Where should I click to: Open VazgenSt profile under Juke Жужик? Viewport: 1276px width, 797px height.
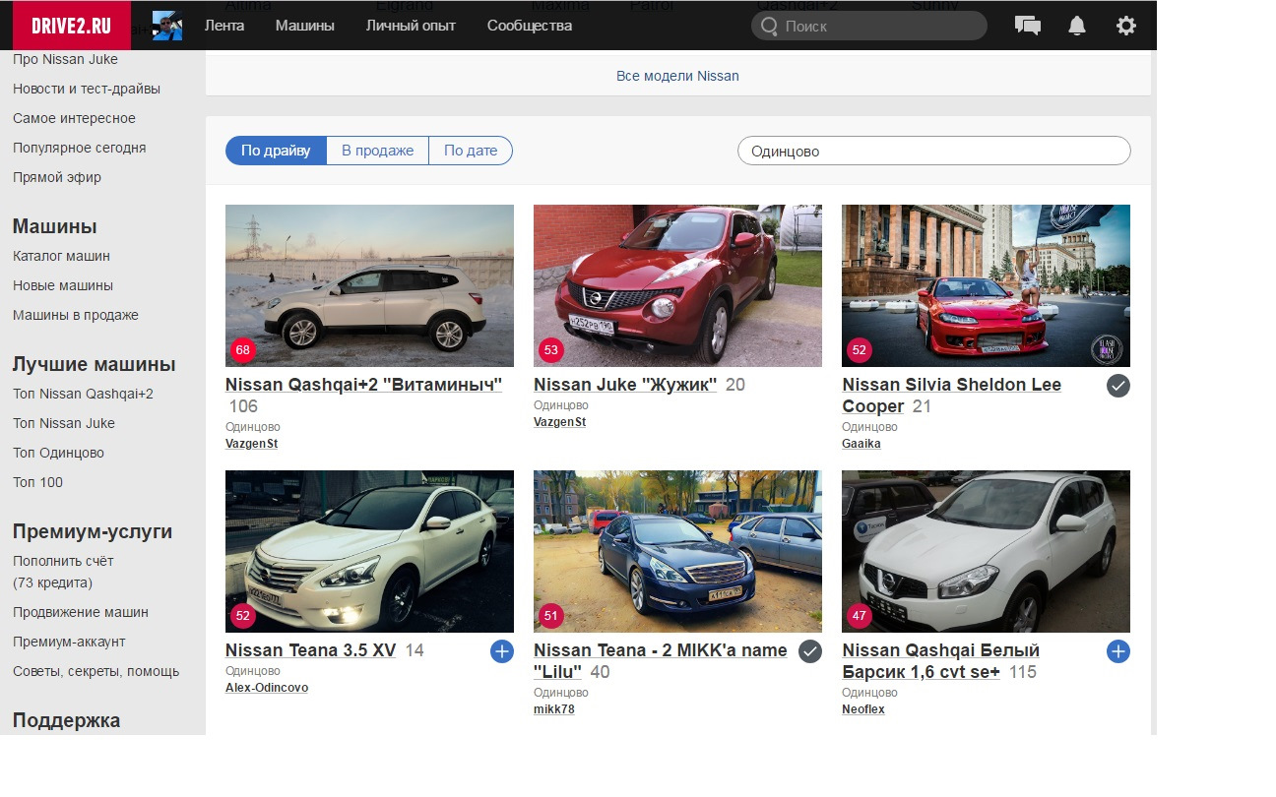[559, 422]
